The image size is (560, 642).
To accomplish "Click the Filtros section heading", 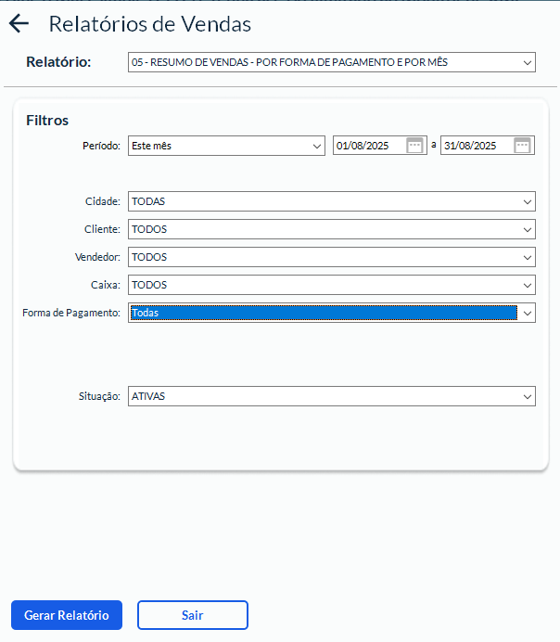I will (x=47, y=121).
